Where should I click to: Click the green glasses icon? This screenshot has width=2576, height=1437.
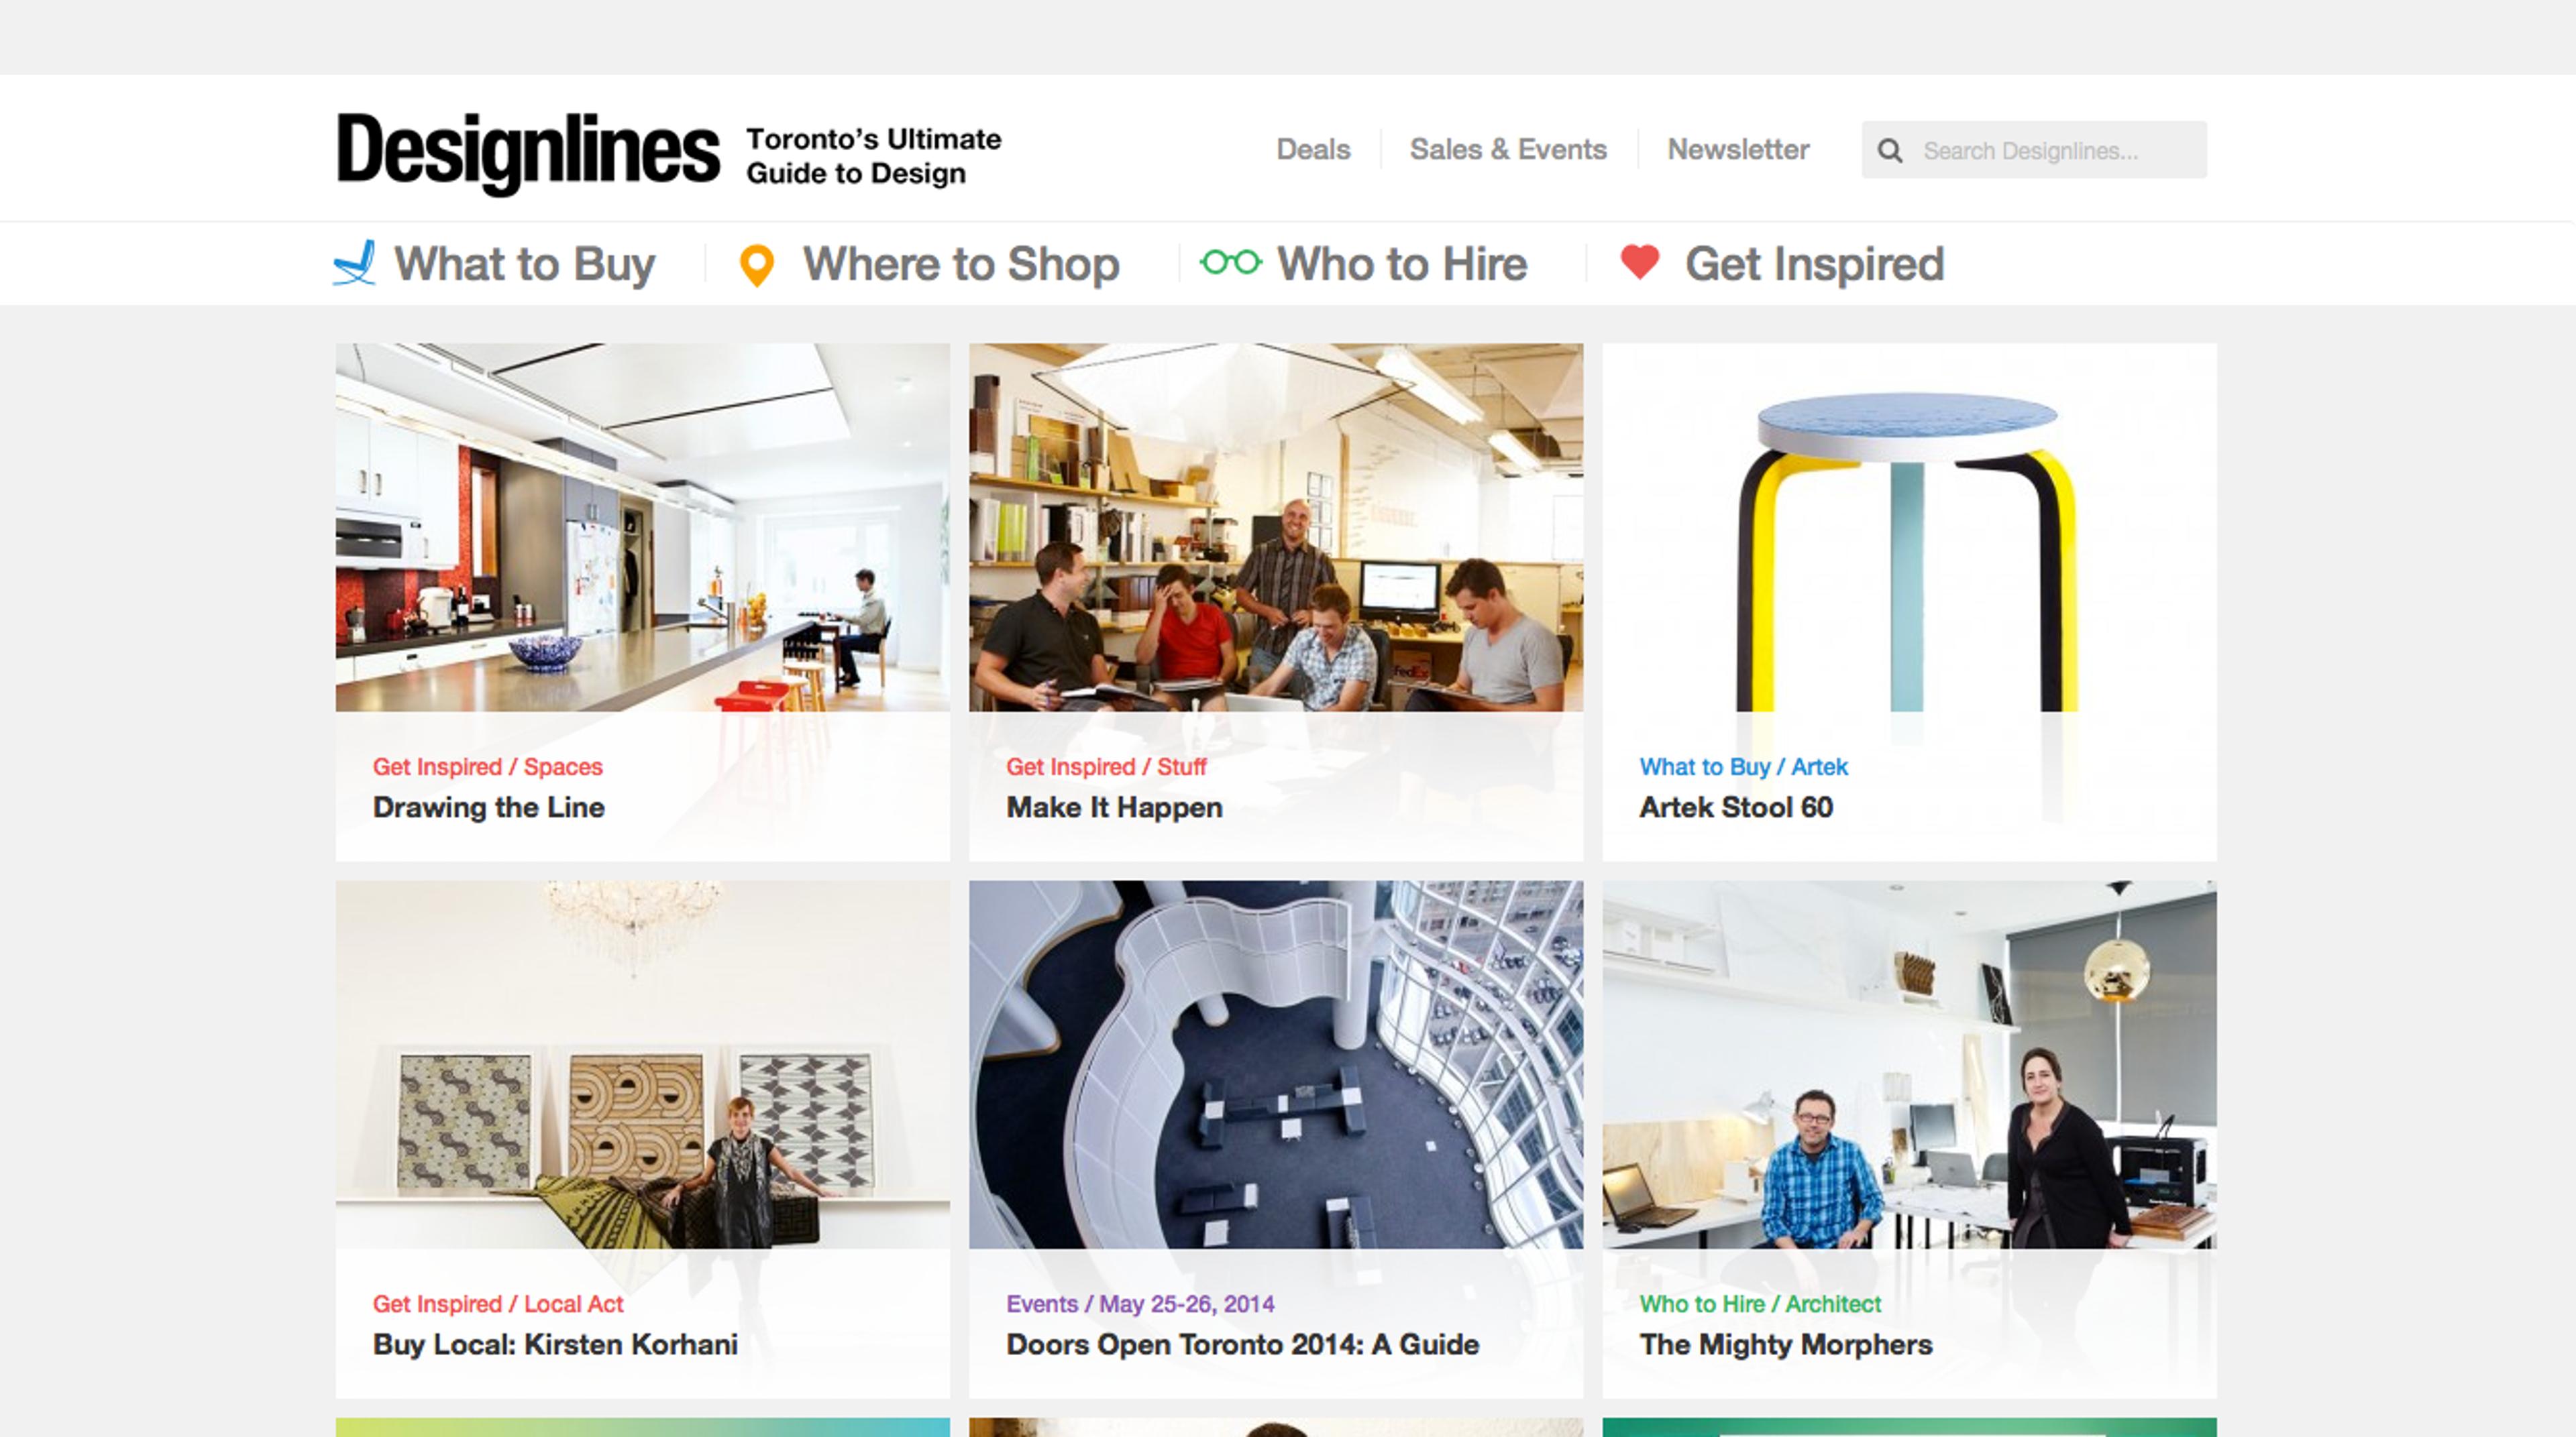pos(1231,263)
